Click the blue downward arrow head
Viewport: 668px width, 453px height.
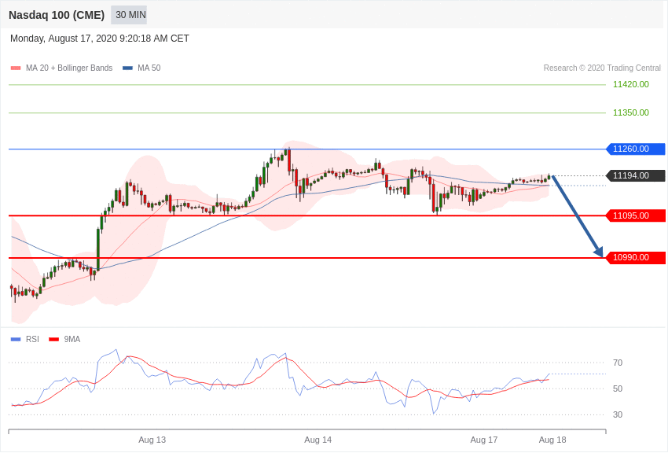tap(599, 252)
